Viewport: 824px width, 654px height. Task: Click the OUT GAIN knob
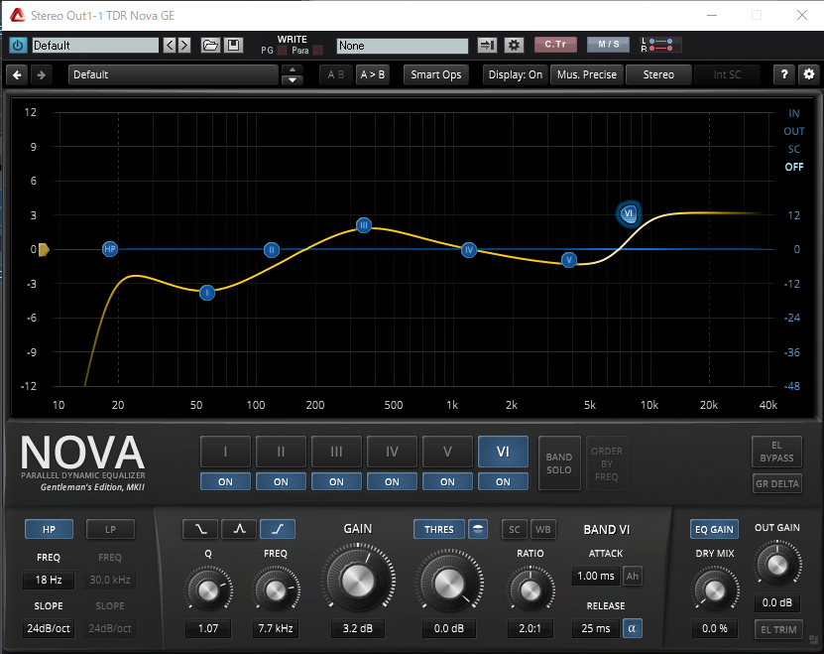pos(777,566)
